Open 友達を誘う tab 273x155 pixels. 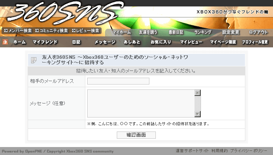[148, 32]
